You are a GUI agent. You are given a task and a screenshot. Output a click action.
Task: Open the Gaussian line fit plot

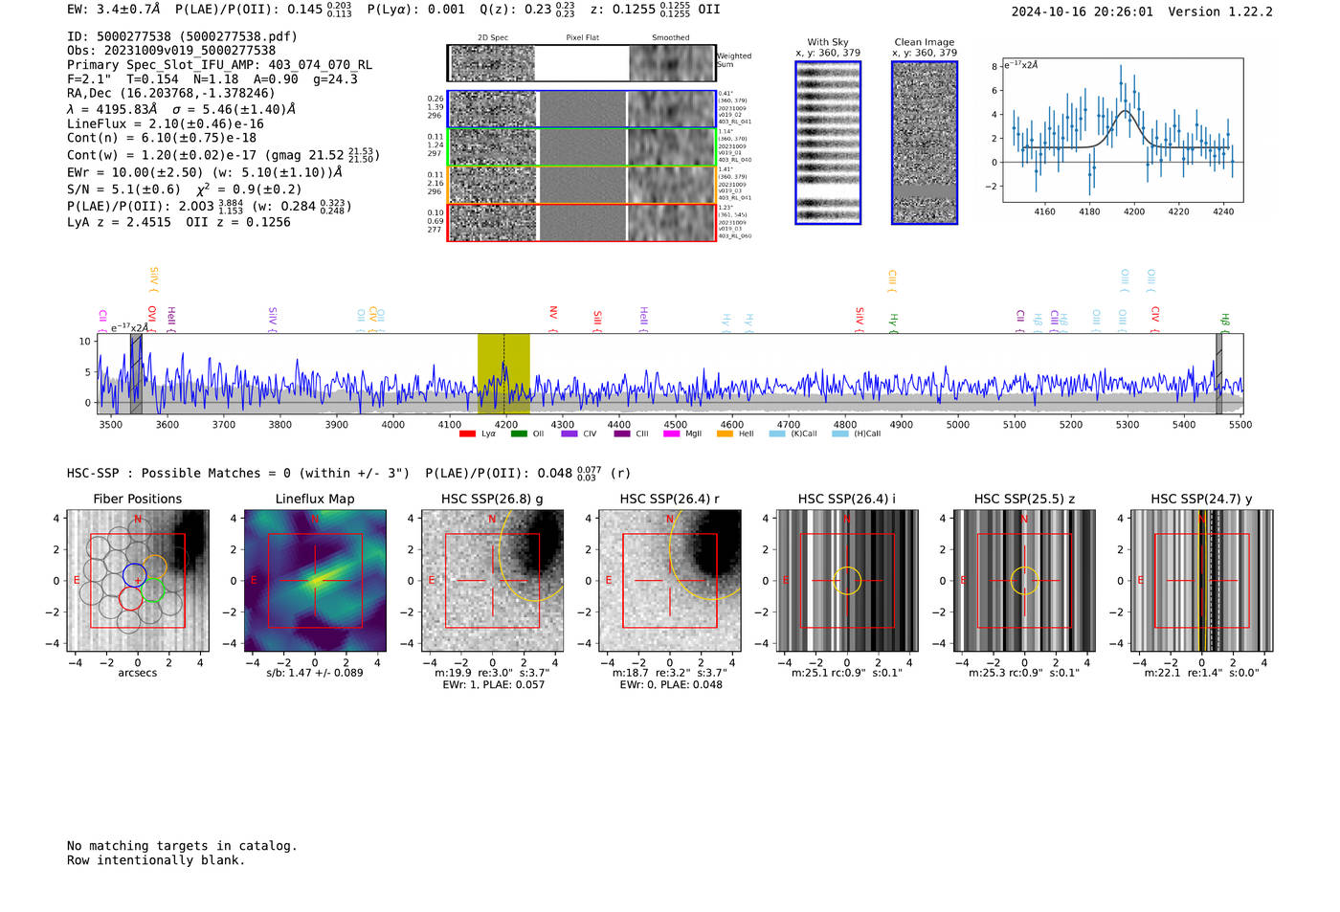pos(1122,131)
